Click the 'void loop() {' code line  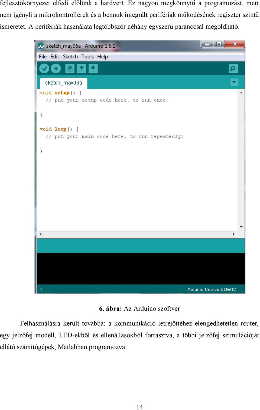(x=59, y=129)
